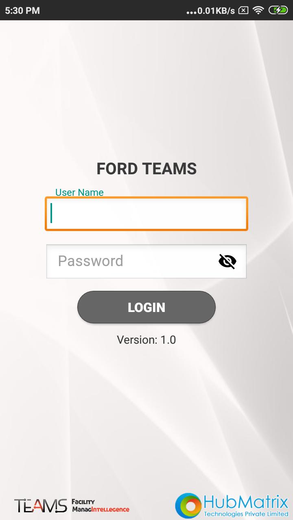Focus the User Name input field
This screenshot has height=520, width=293.
point(146,214)
